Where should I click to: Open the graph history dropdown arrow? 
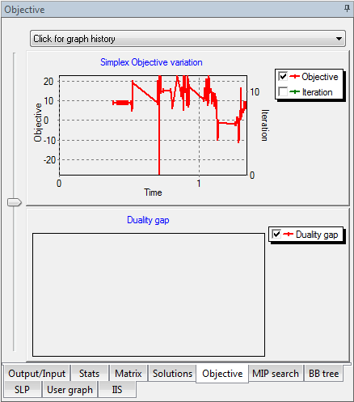tap(339, 39)
